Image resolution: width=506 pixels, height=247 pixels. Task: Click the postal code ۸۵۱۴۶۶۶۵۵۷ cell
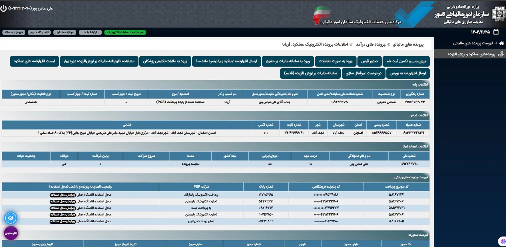click(381, 133)
